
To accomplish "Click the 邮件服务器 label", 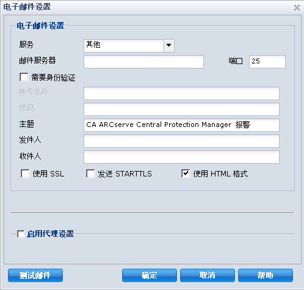I will click(37, 60).
